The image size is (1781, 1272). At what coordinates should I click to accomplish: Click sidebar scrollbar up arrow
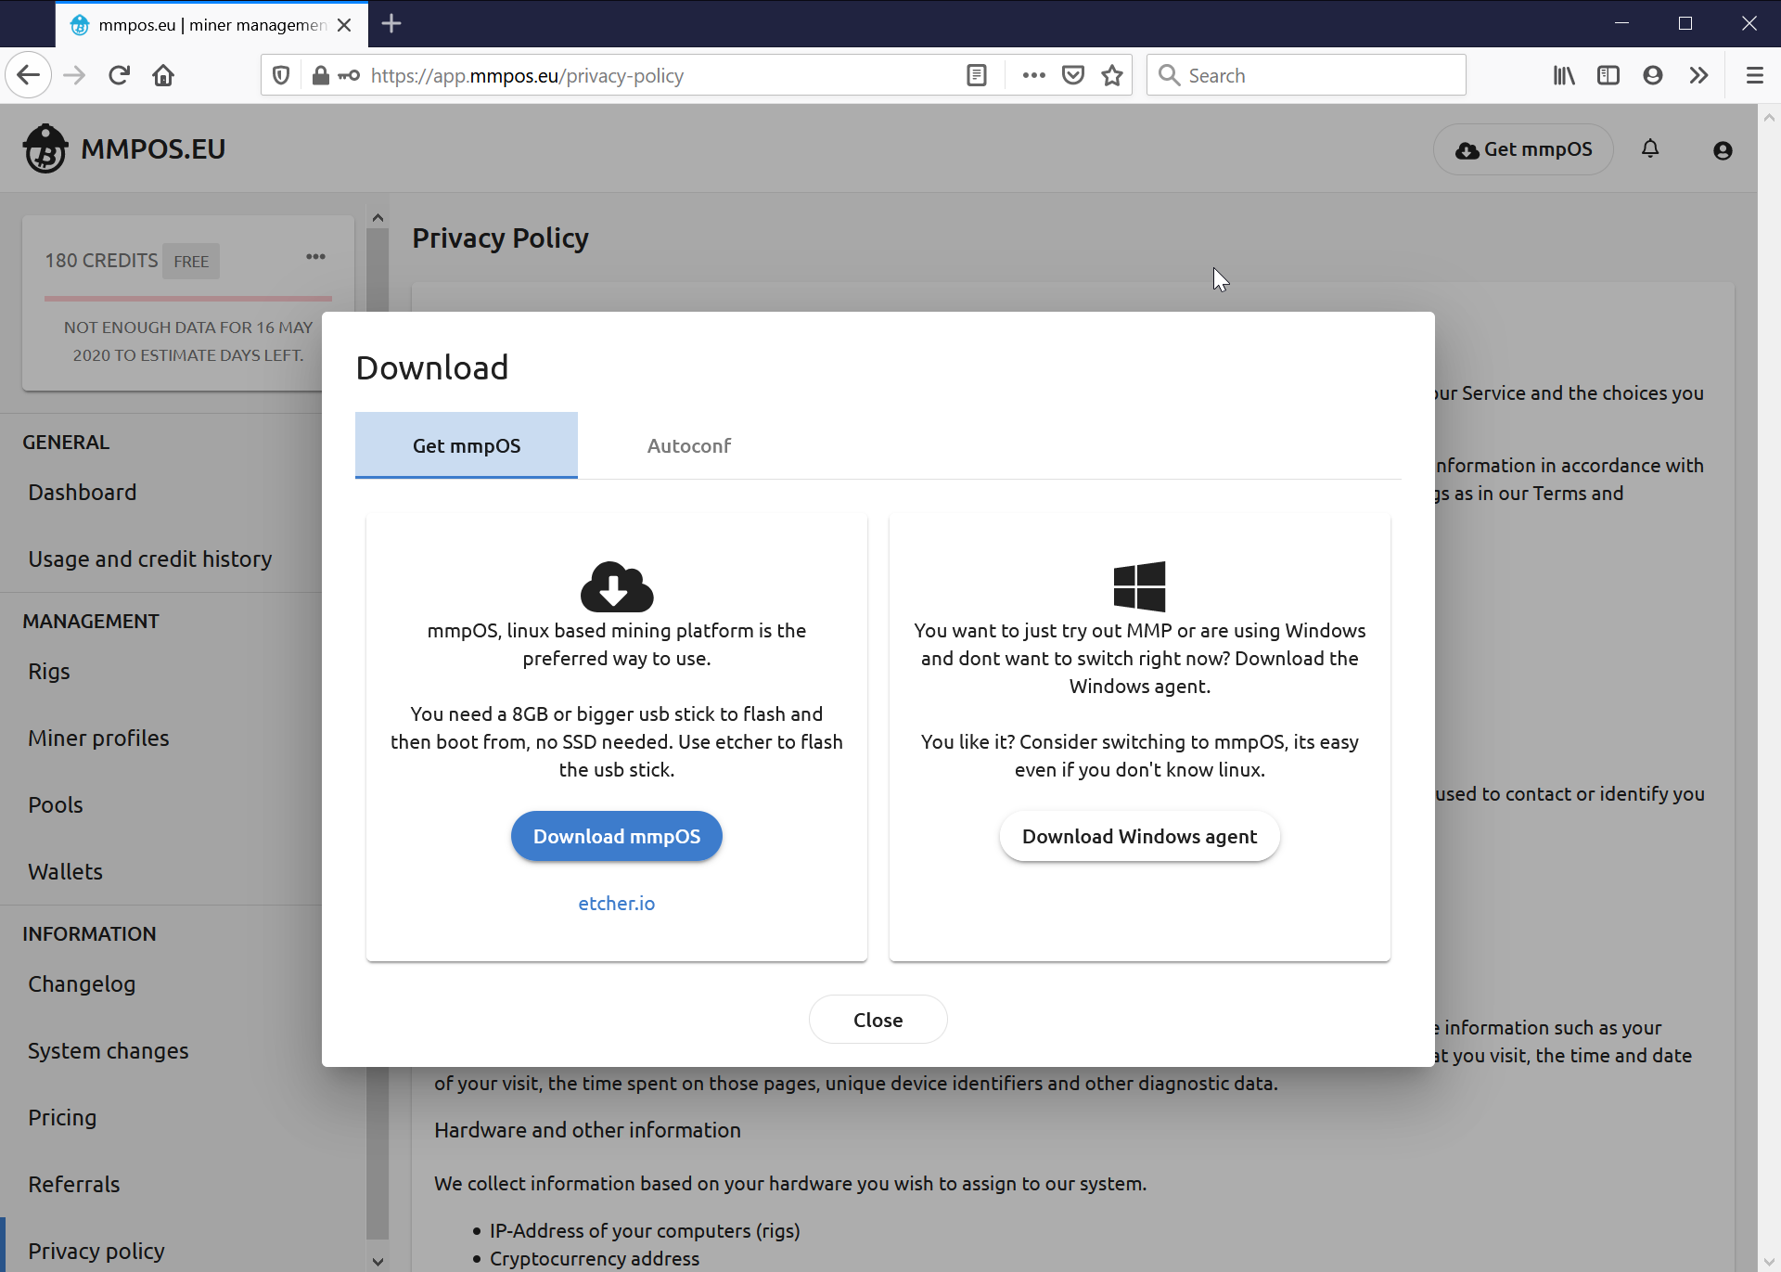coord(378,218)
